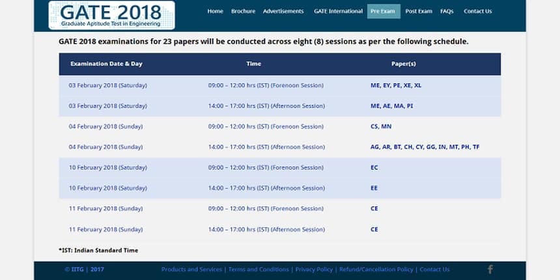Click afternoon session time in the EE row
The image size is (560, 280).
tap(266, 188)
